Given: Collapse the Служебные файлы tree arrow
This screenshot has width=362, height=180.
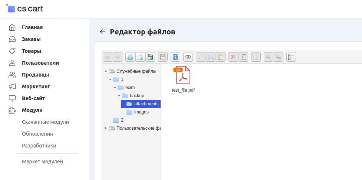Looking at the screenshot, I should pos(106,71).
